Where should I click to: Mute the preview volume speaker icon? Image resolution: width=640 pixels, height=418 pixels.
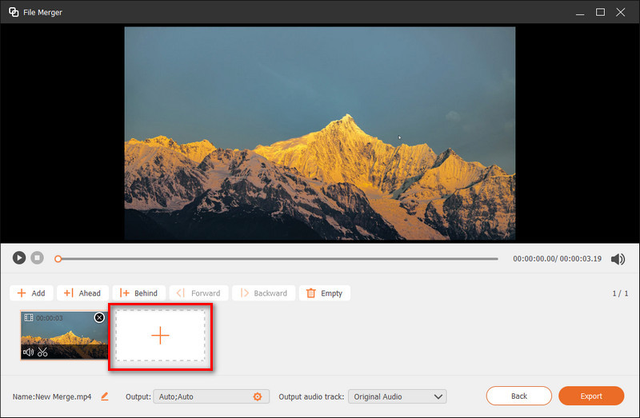point(618,259)
